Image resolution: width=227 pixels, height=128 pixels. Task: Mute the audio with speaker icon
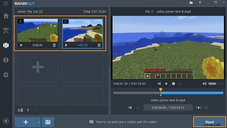205,84
